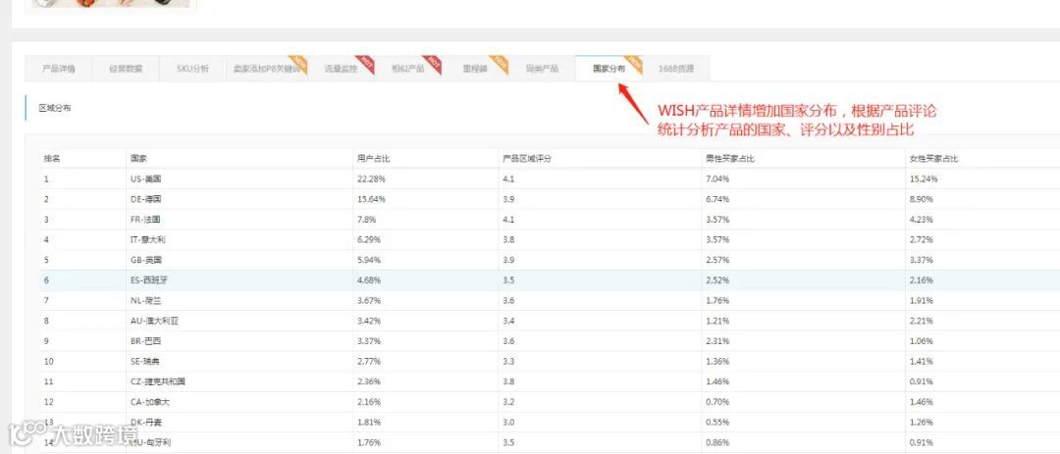Click the 用户占比 column header
This screenshot has height=454, width=1060.
pyautogui.click(x=374, y=159)
